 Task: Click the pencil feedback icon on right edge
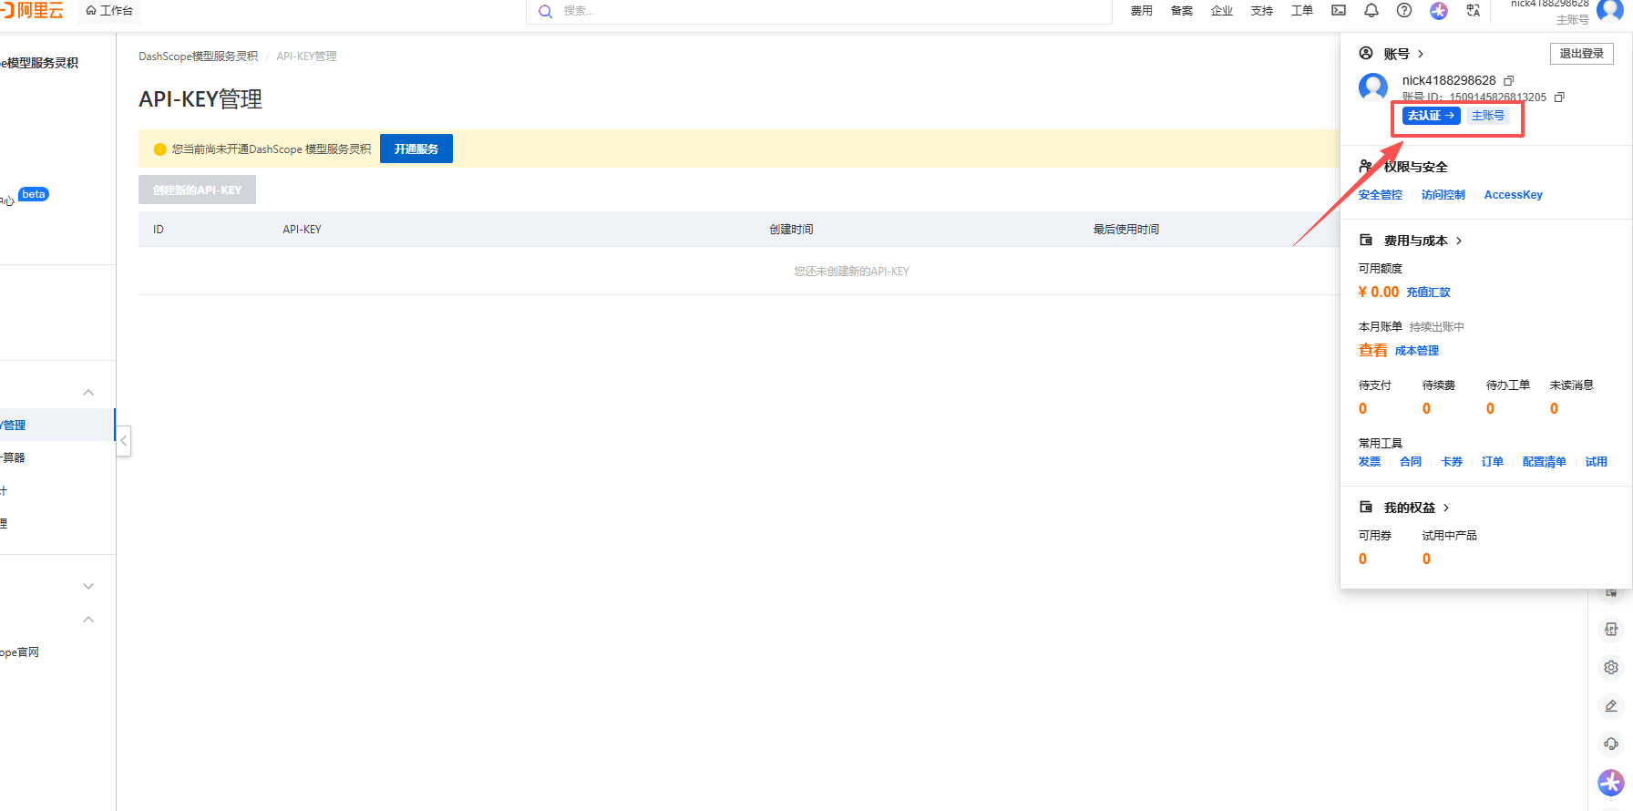click(x=1611, y=706)
